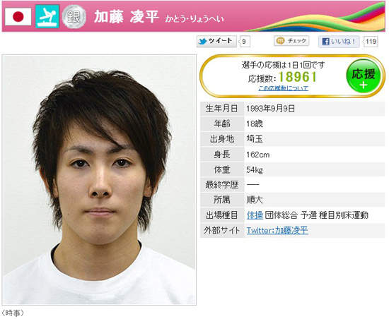
Task: Click the Twitter bird tweet button
Action: tap(216, 41)
